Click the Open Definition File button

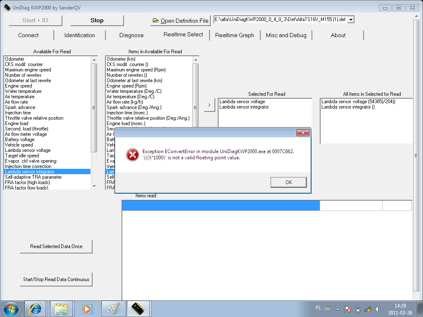pyautogui.click(x=180, y=21)
